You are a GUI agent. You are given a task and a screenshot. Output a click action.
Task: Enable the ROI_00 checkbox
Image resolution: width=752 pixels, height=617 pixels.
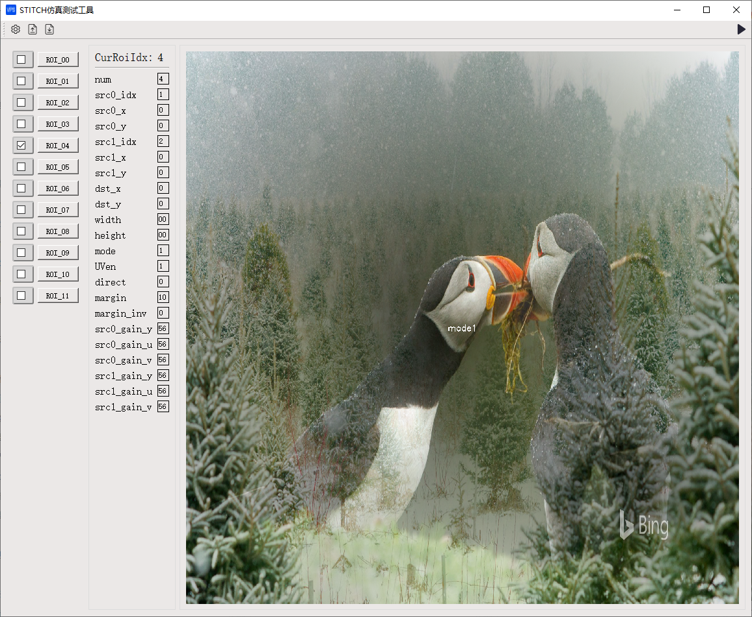tap(21, 60)
